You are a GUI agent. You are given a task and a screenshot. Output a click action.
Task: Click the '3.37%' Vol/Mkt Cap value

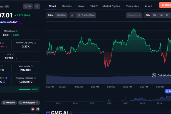26,47
